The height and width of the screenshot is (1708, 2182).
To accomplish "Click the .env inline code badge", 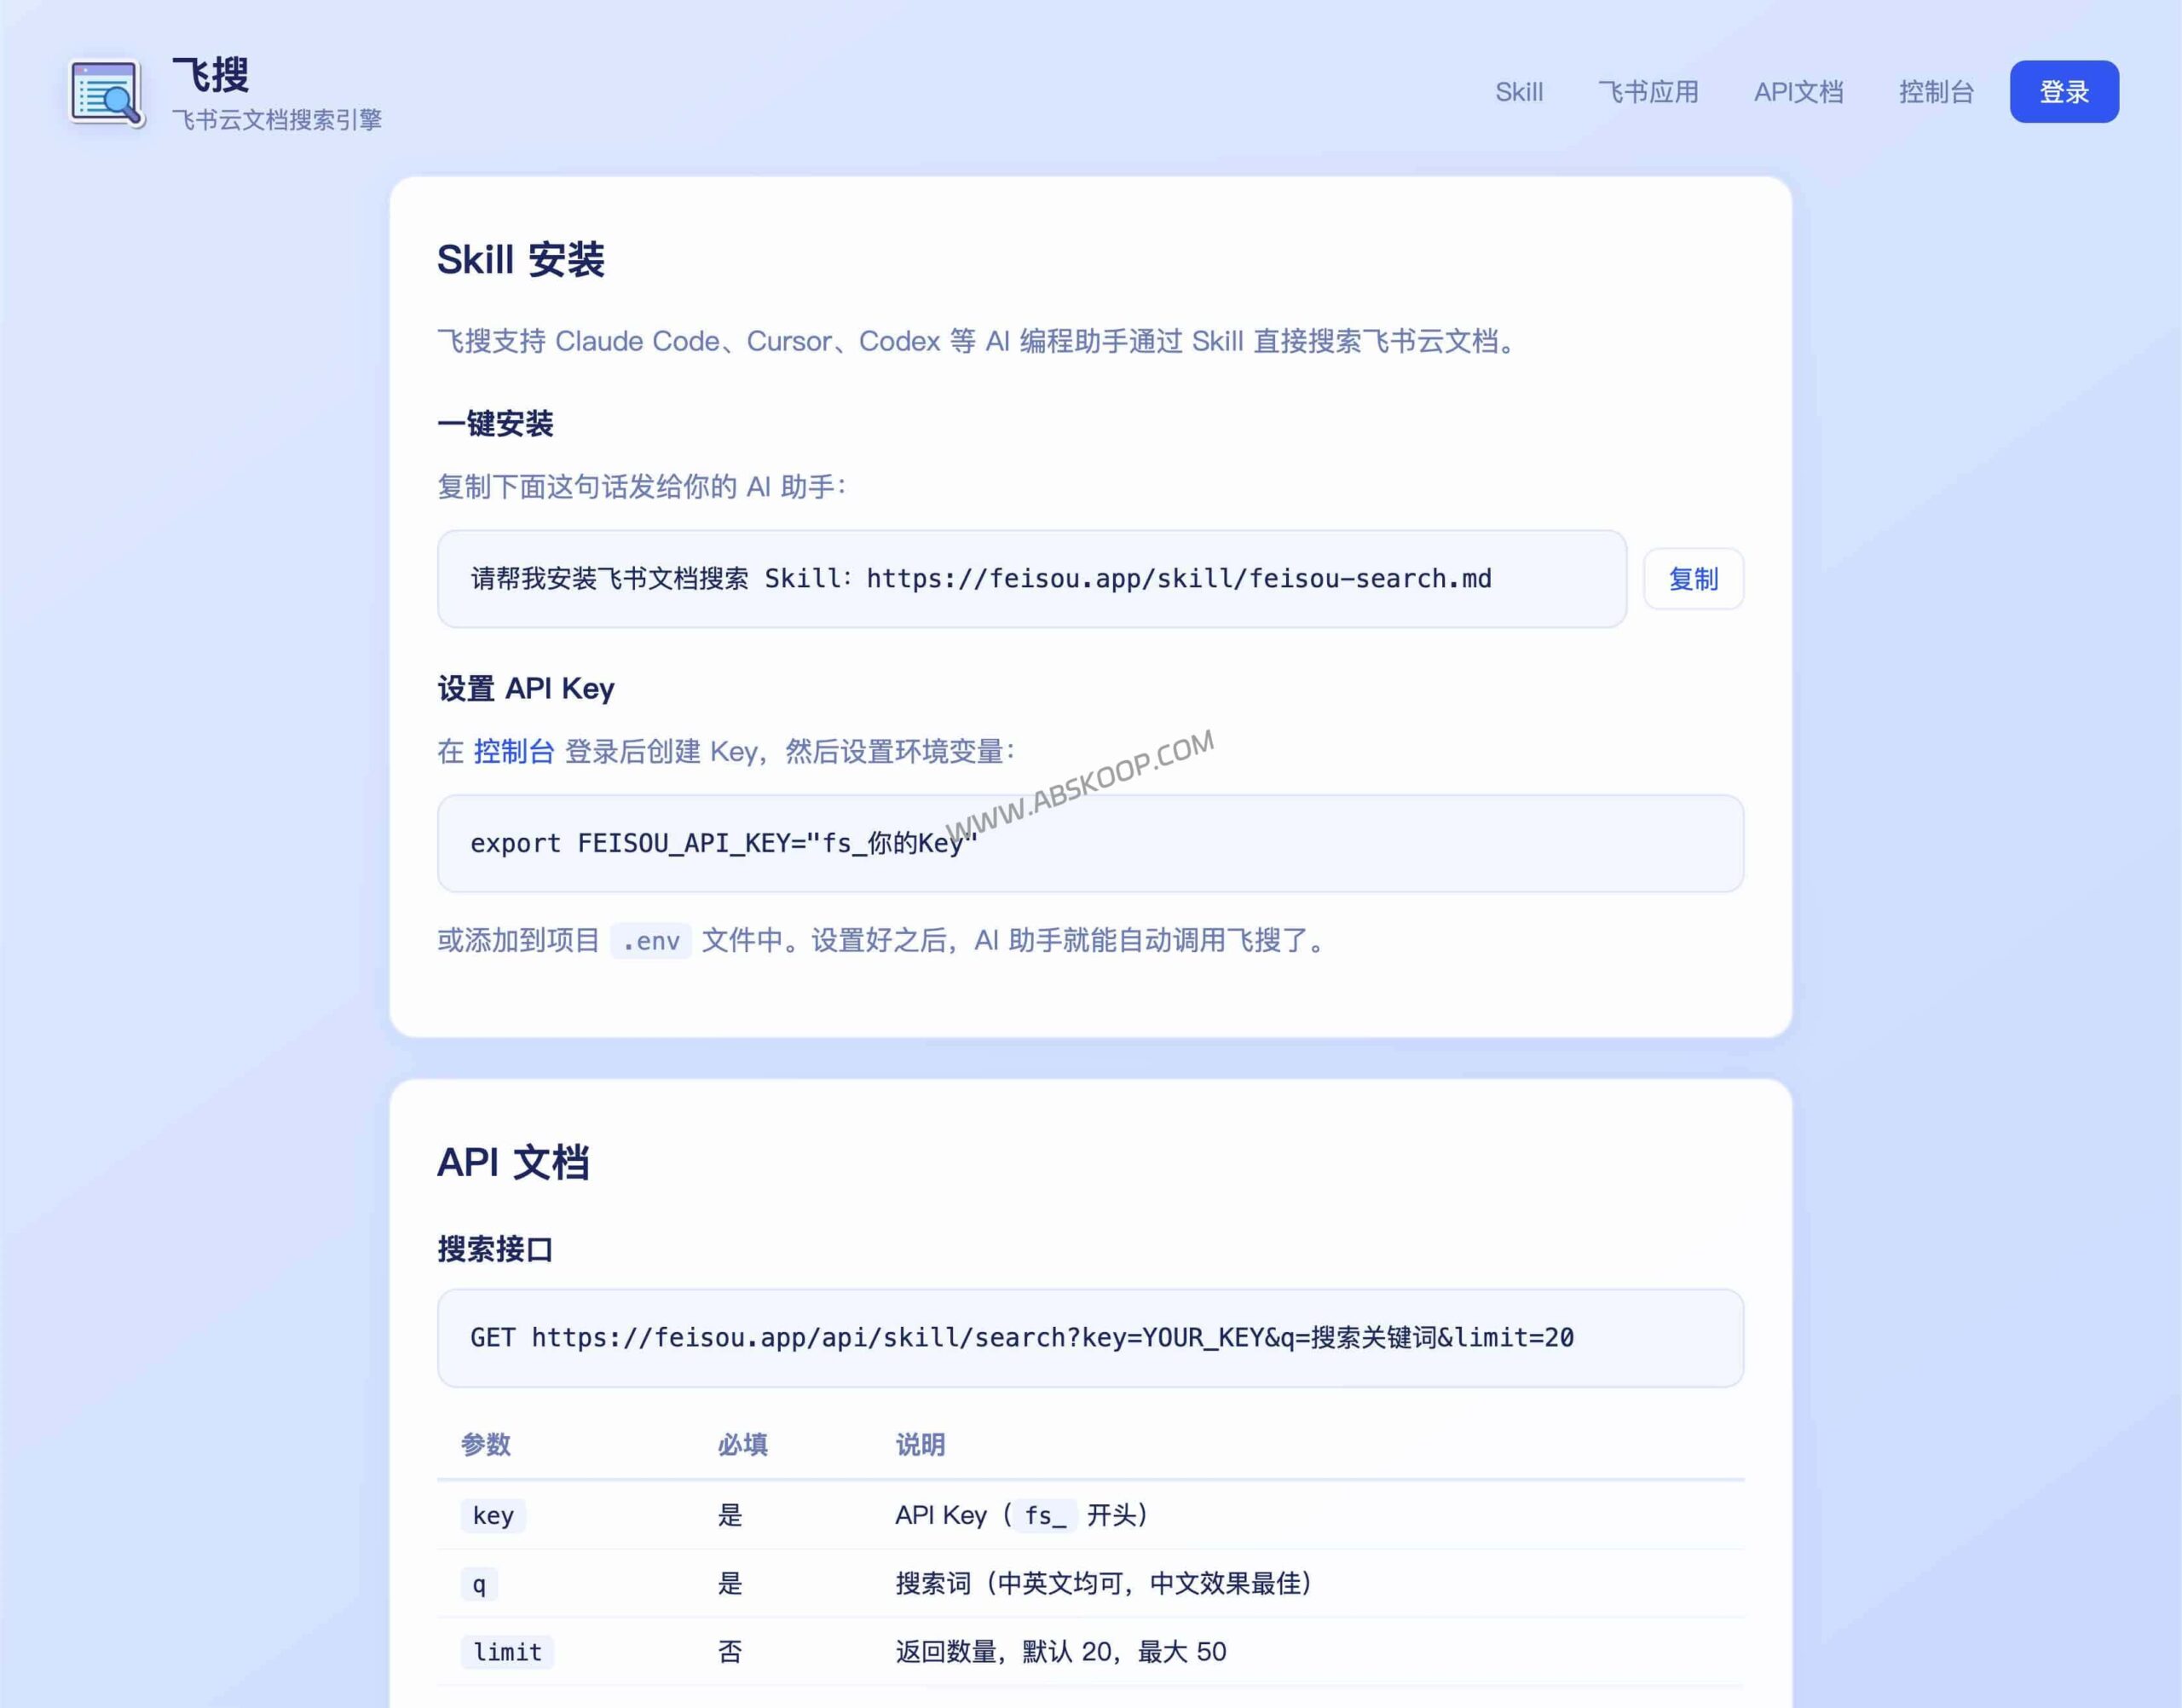I will click(x=650, y=940).
